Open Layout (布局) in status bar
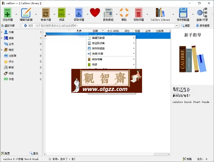 click(187, 159)
